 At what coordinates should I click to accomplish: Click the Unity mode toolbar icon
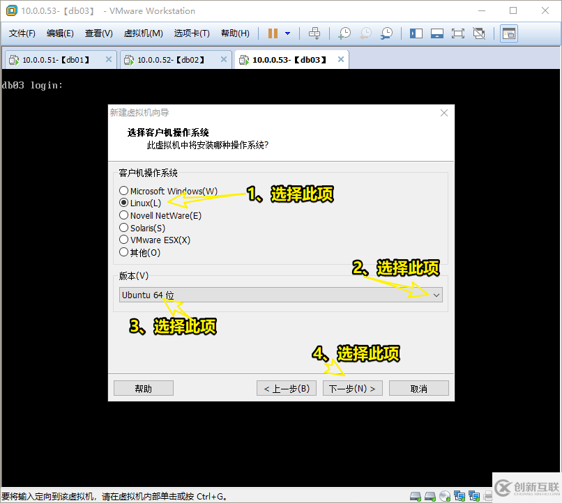(479, 33)
